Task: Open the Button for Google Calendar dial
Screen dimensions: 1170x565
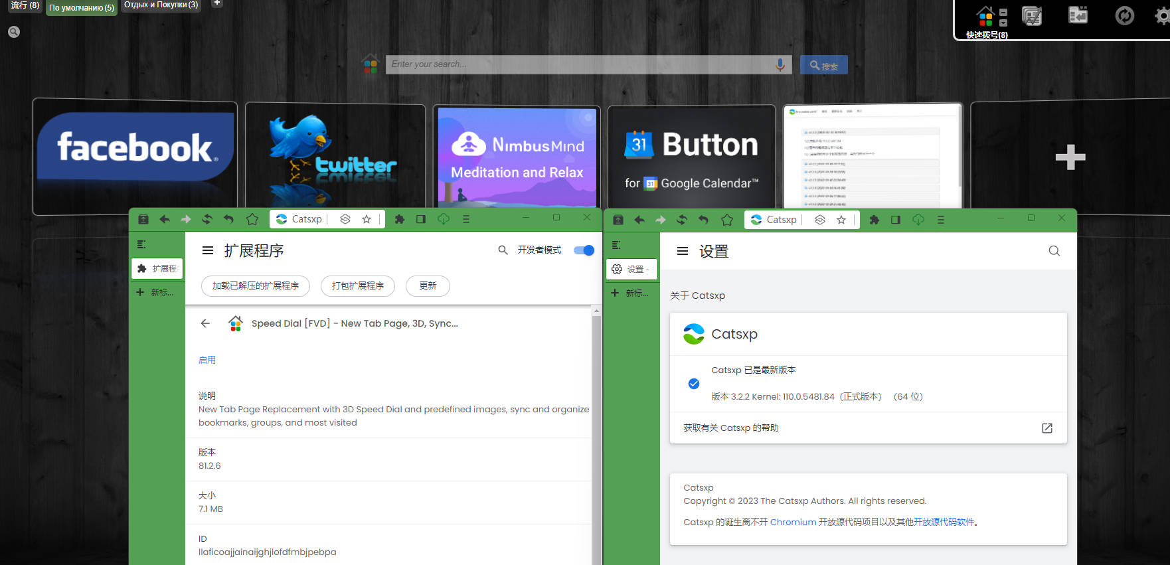Action: (x=691, y=157)
